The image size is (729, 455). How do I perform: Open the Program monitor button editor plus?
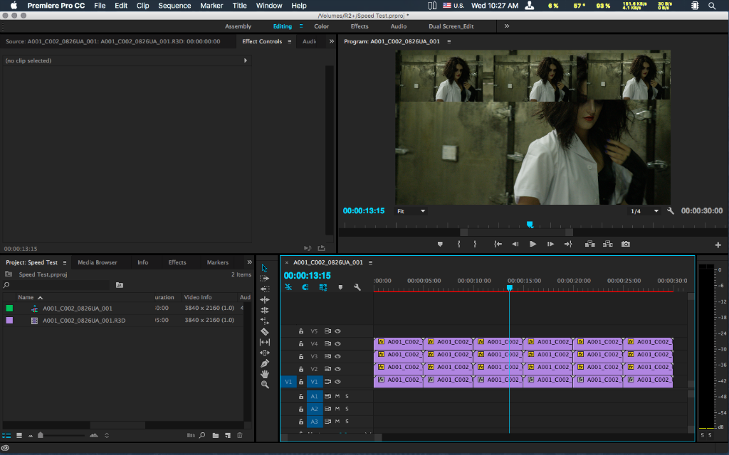718,245
